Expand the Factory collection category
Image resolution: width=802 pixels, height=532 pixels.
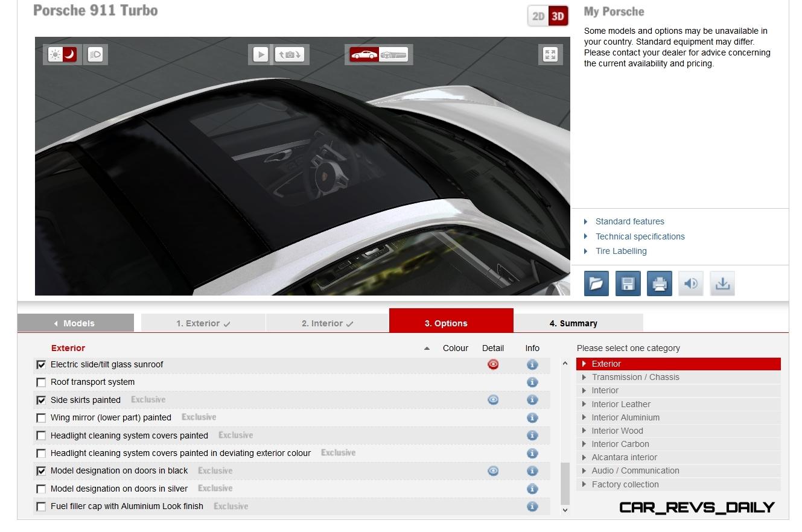pos(678,484)
